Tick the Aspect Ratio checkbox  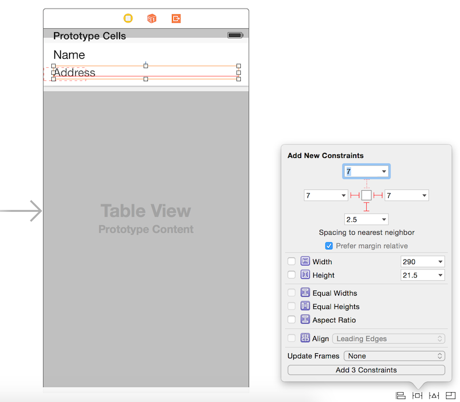click(x=292, y=320)
